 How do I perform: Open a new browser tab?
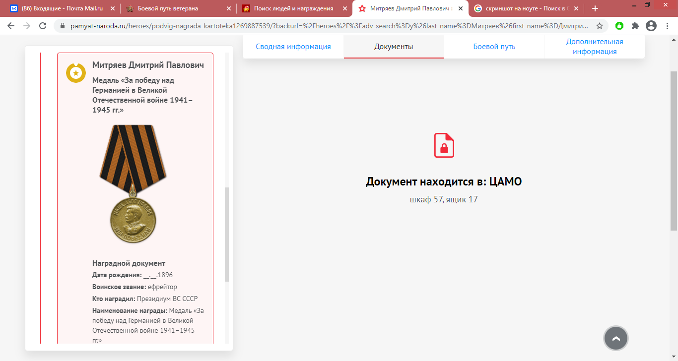pos(595,8)
